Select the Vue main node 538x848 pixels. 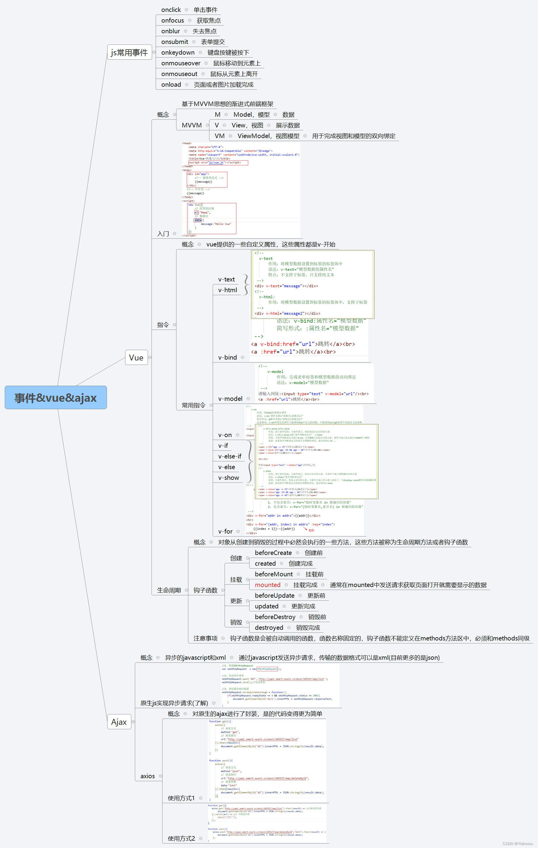pos(136,357)
